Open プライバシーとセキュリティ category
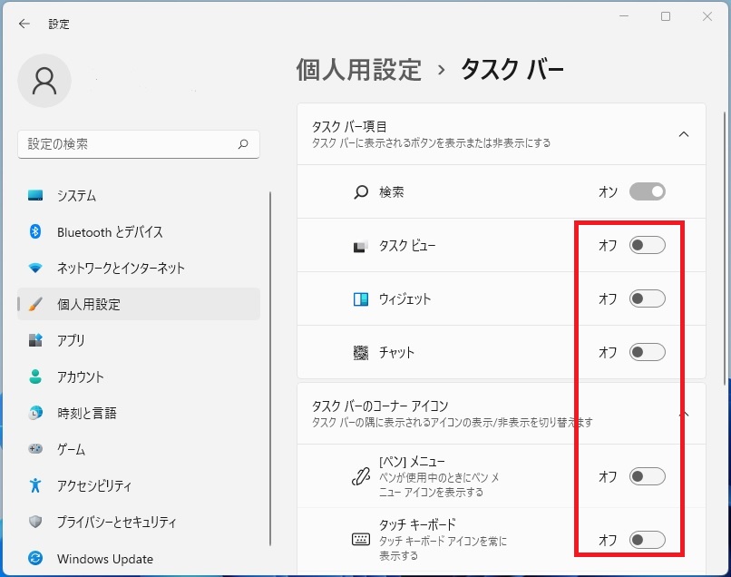This screenshot has height=577, width=731. click(x=139, y=522)
